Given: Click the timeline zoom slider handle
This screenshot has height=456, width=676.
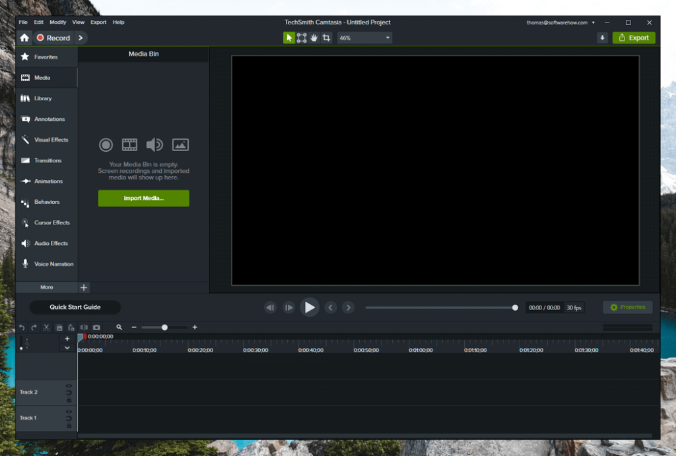Looking at the screenshot, I should [x=164, y=327].
